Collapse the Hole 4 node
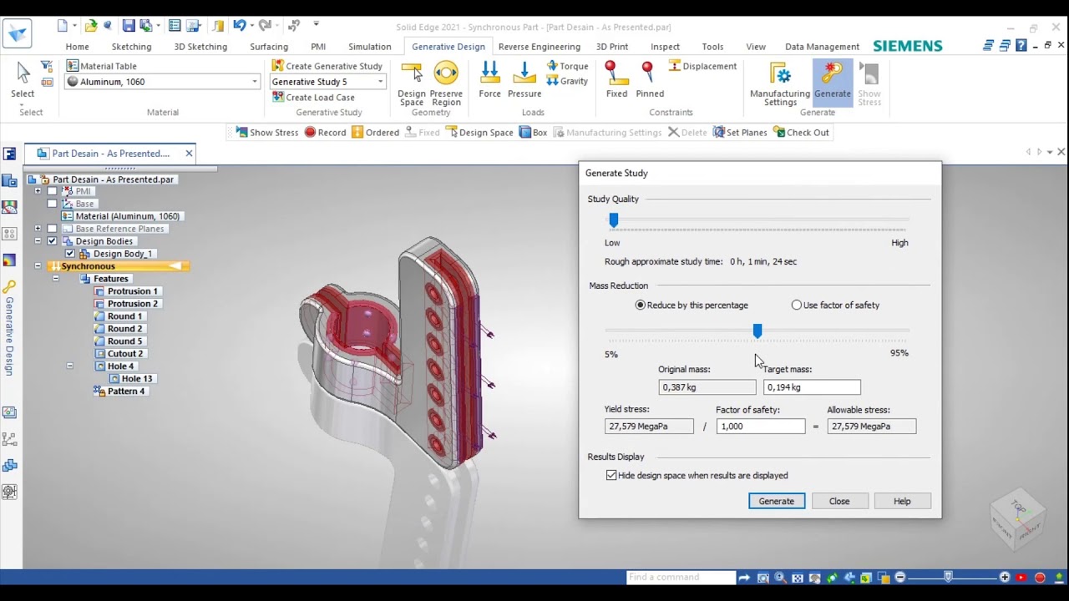This screenshot has height=601, width=1069. click(x=69, y=366)
